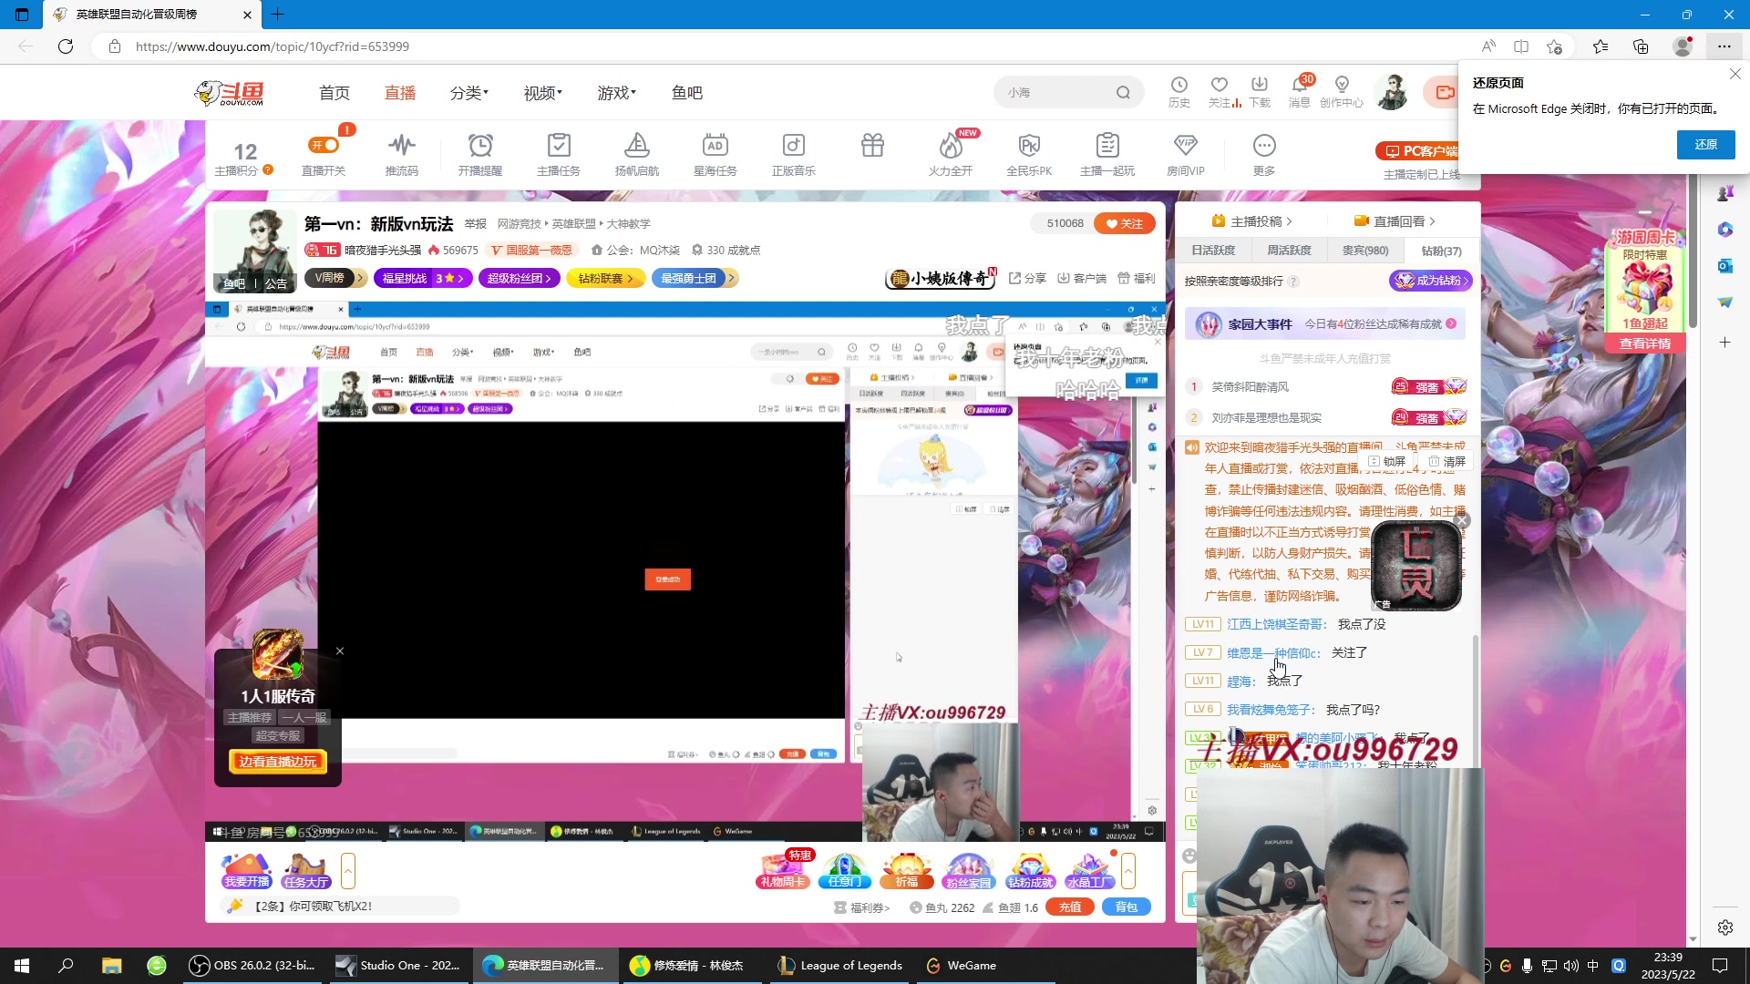Expand the 更多 more options menu
Screen dimensions: 1750x984
pyautogui.click(x=1264, y=153)
